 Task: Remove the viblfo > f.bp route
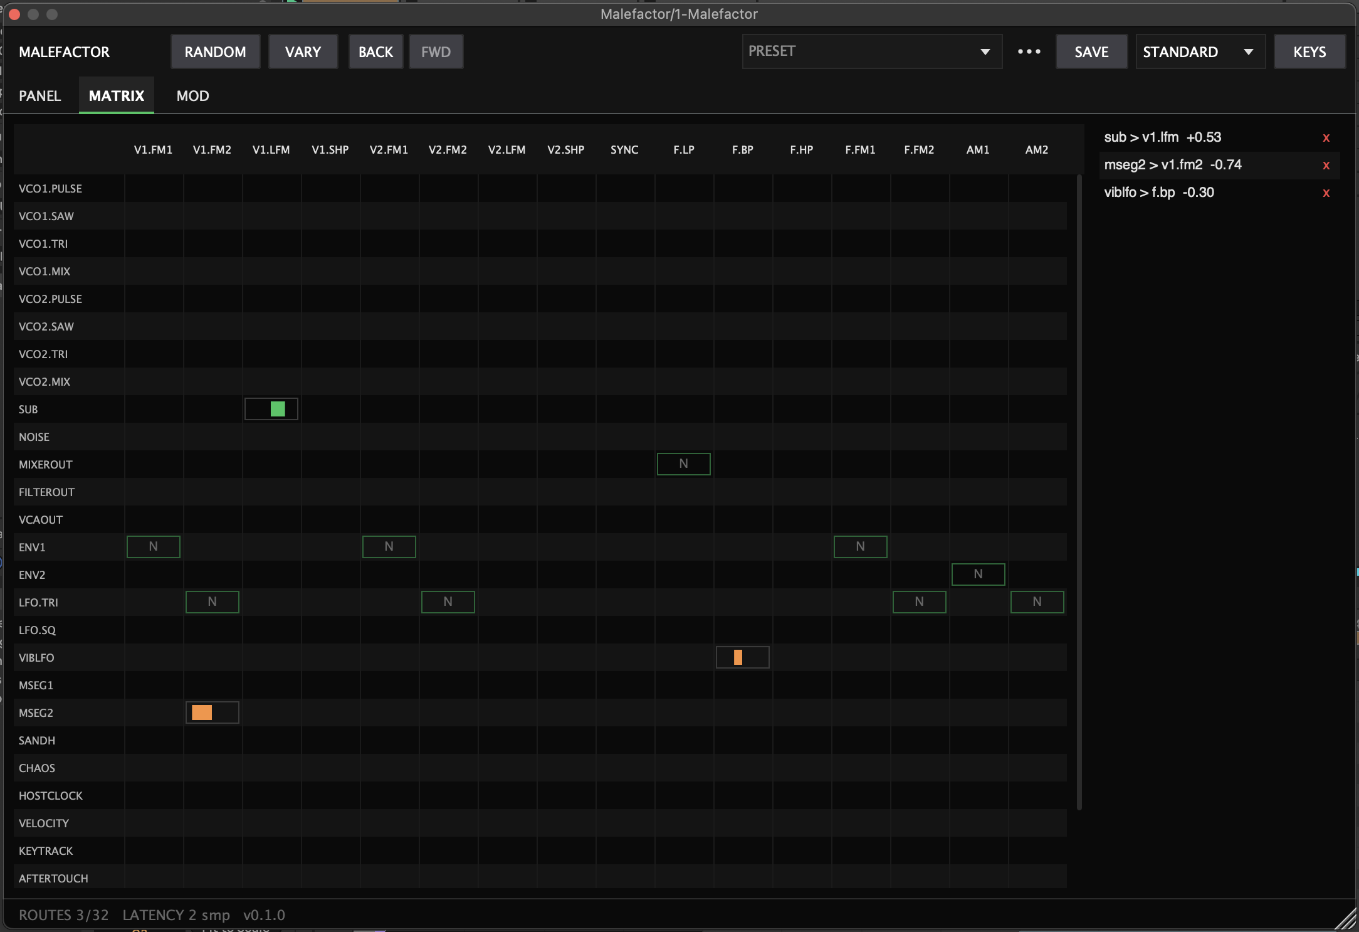[1326, 193]
